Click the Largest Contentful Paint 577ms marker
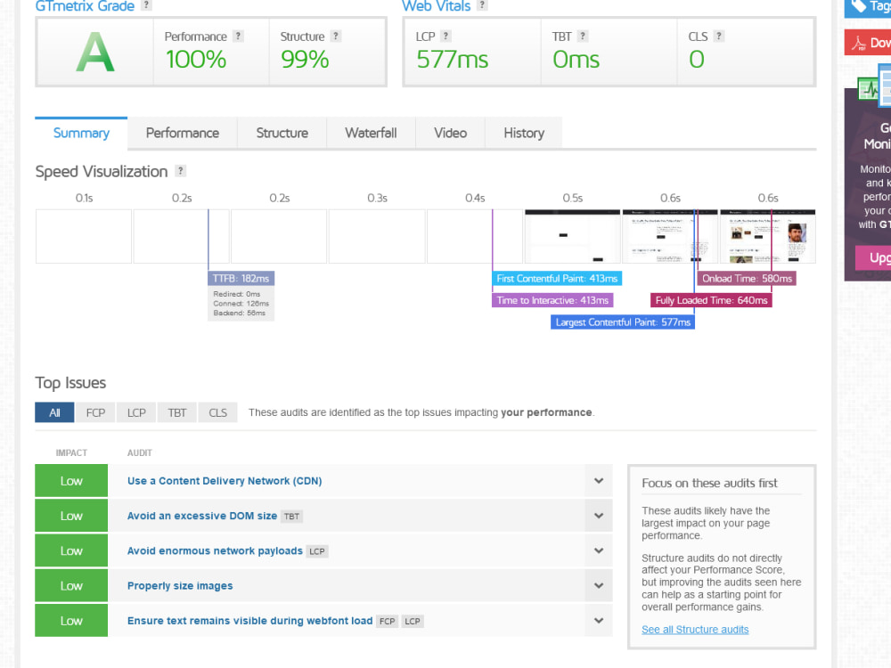 [623, 322]
